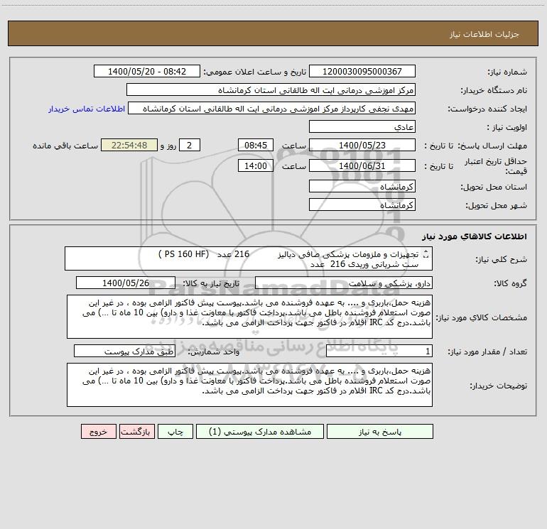Click the label تاریخ و ساعت اعلان عمومی

pyautogui.click(x=255, y=72)
